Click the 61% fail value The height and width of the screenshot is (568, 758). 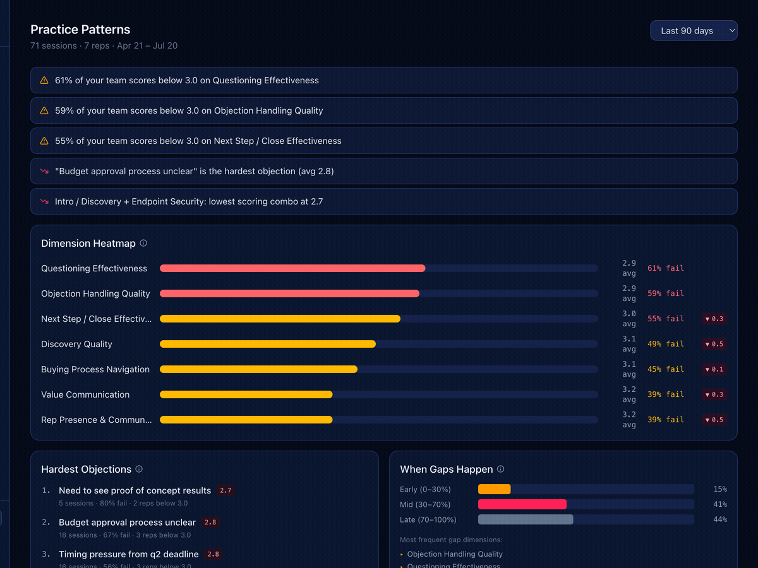(x=666, y=268)
